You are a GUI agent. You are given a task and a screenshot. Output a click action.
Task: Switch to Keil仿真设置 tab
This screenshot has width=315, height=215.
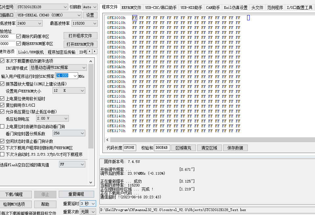pos(236,8)
